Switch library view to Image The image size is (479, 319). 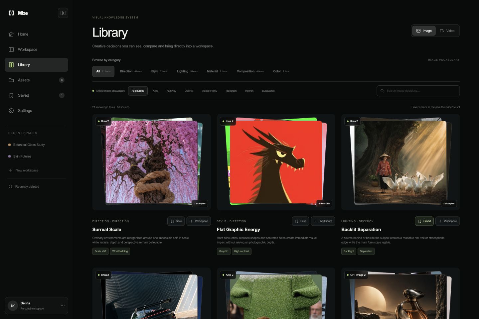point(424,31)
